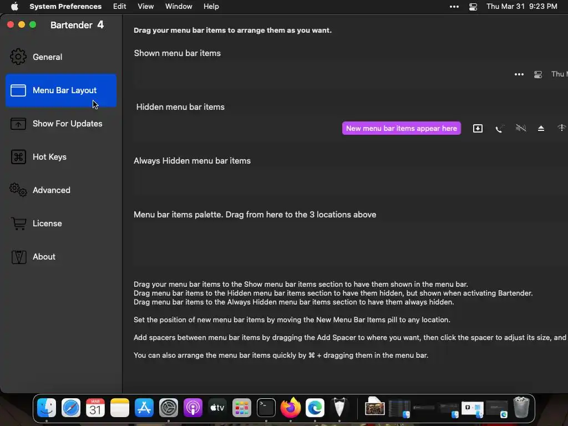
Task: Click the New menu bar items appear here pill
Action: point(402,128)
